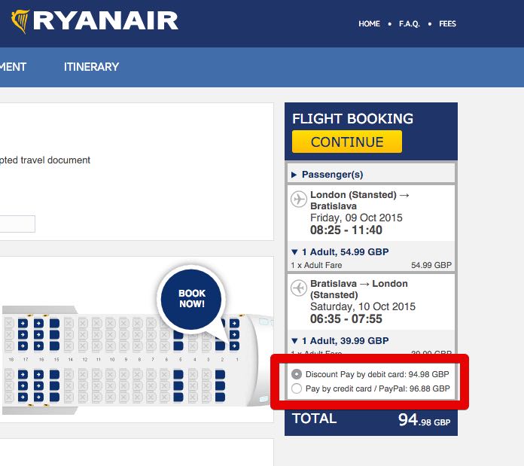The image size is (524, 466).
Task: Click the Book Now speech bubble
Action: (x=192, y=299)
